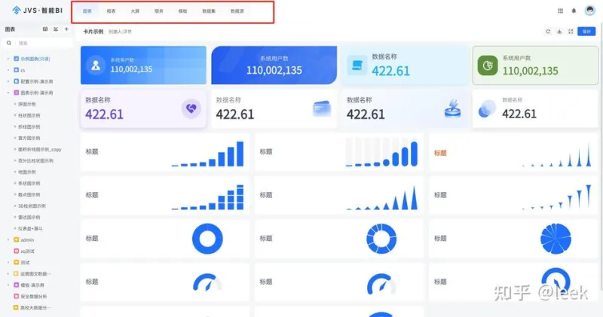Click the JVS 智能BI logo
Viewport: 603px width, 317px height.
[37, 11]
